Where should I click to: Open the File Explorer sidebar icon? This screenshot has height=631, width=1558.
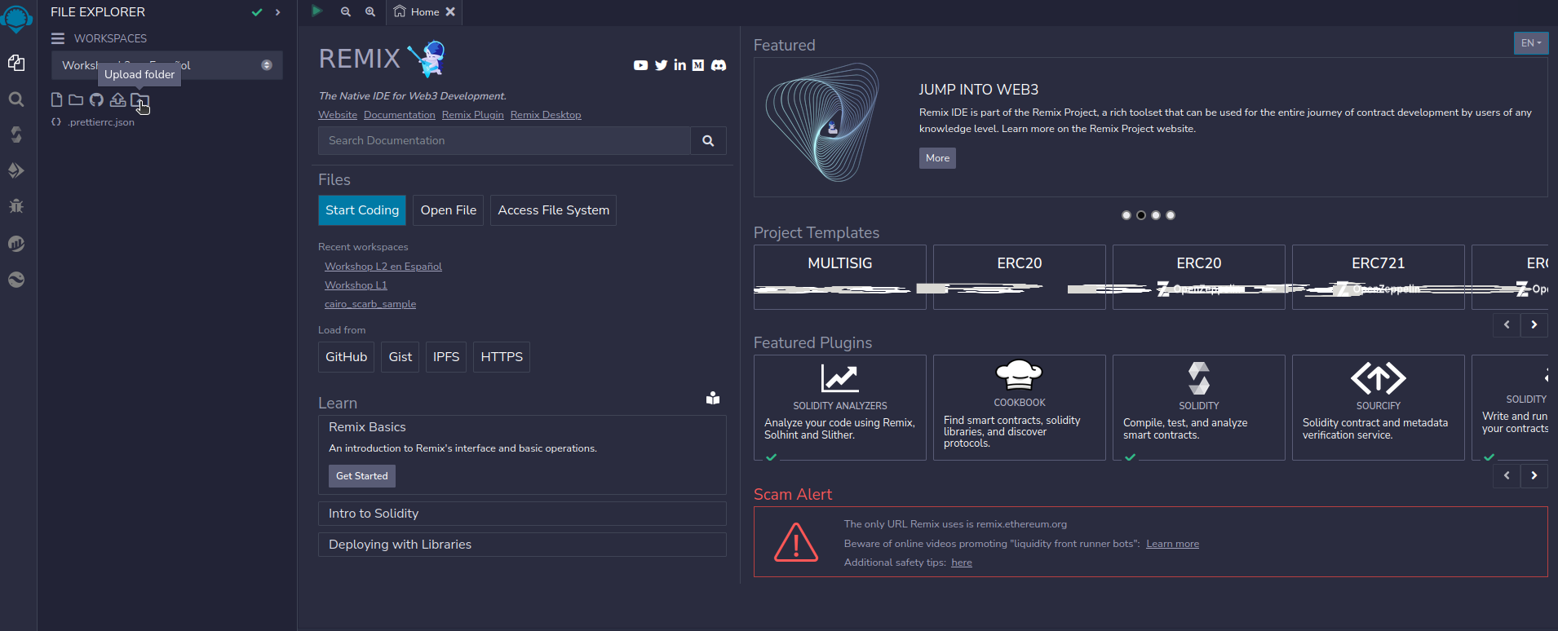pos(16,63)
